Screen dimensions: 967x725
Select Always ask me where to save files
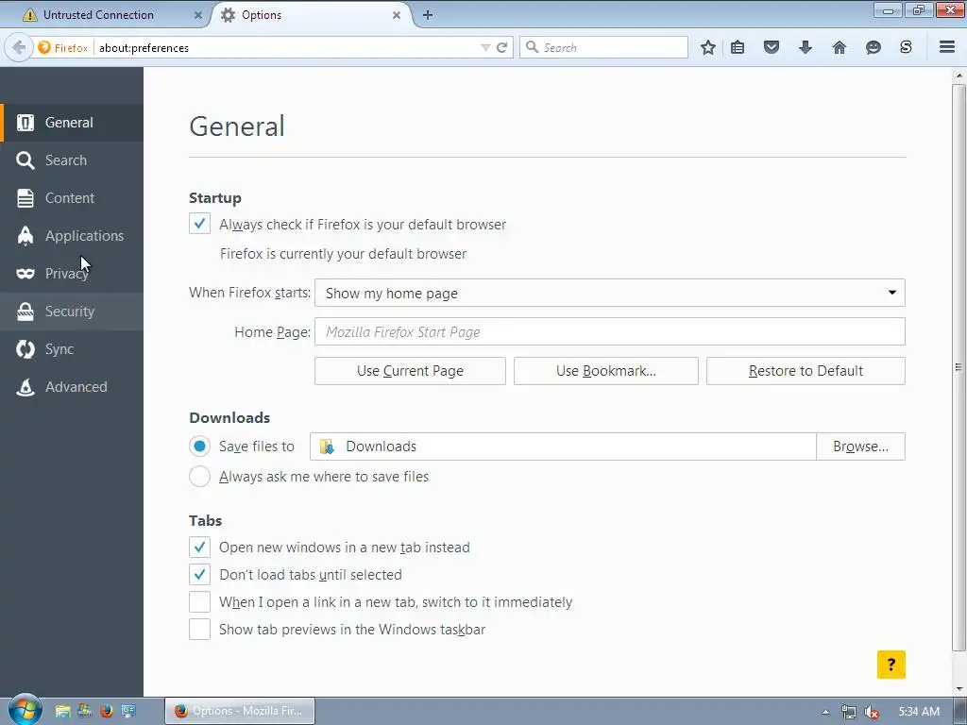pyautogui.click(x=199, y=477)
